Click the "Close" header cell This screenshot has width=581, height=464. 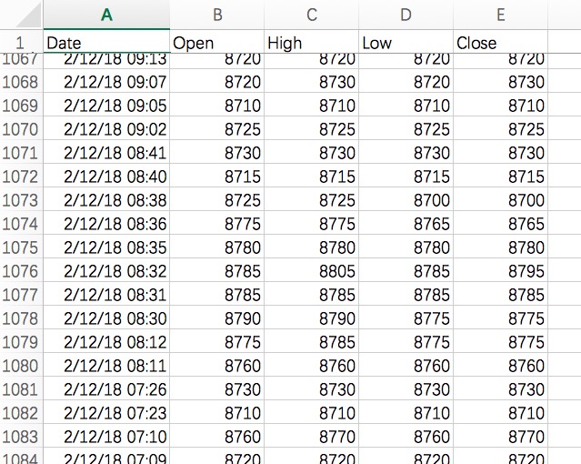500,43
